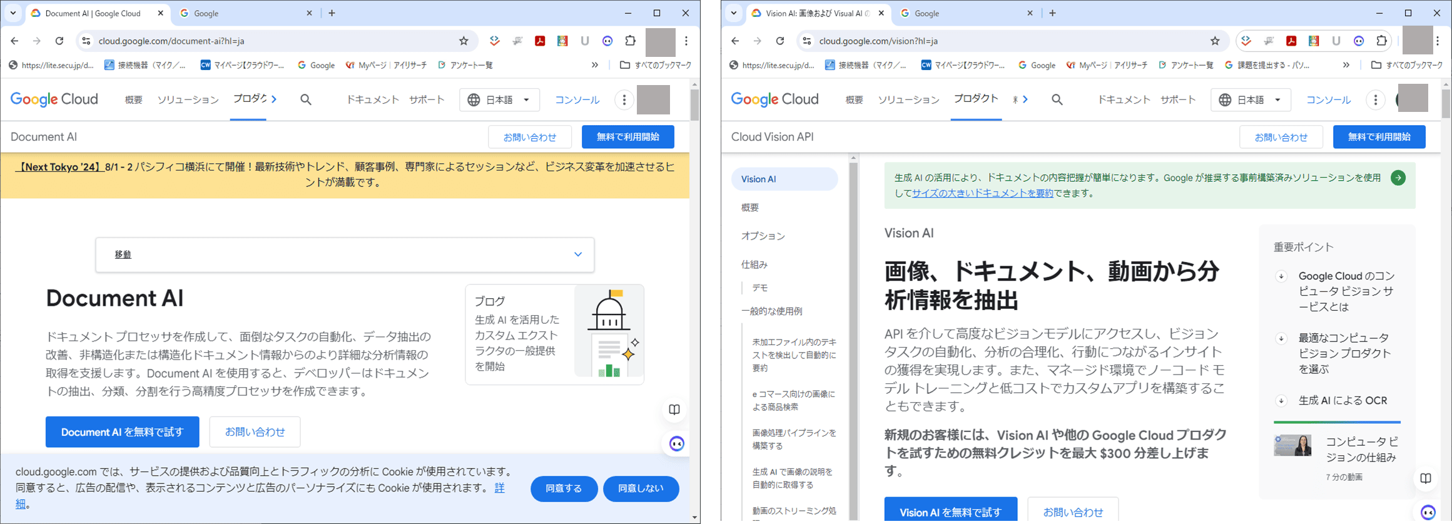The height and width of the screenshot is (524, 1452).
Task: Show hidden bookmarks chevron in left window
Action: 595,65
